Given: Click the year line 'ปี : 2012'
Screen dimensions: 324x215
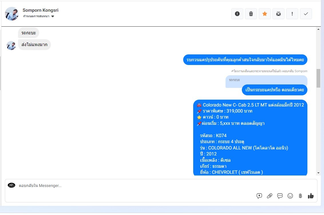Looking at the screenshot, I should (208, 154).
